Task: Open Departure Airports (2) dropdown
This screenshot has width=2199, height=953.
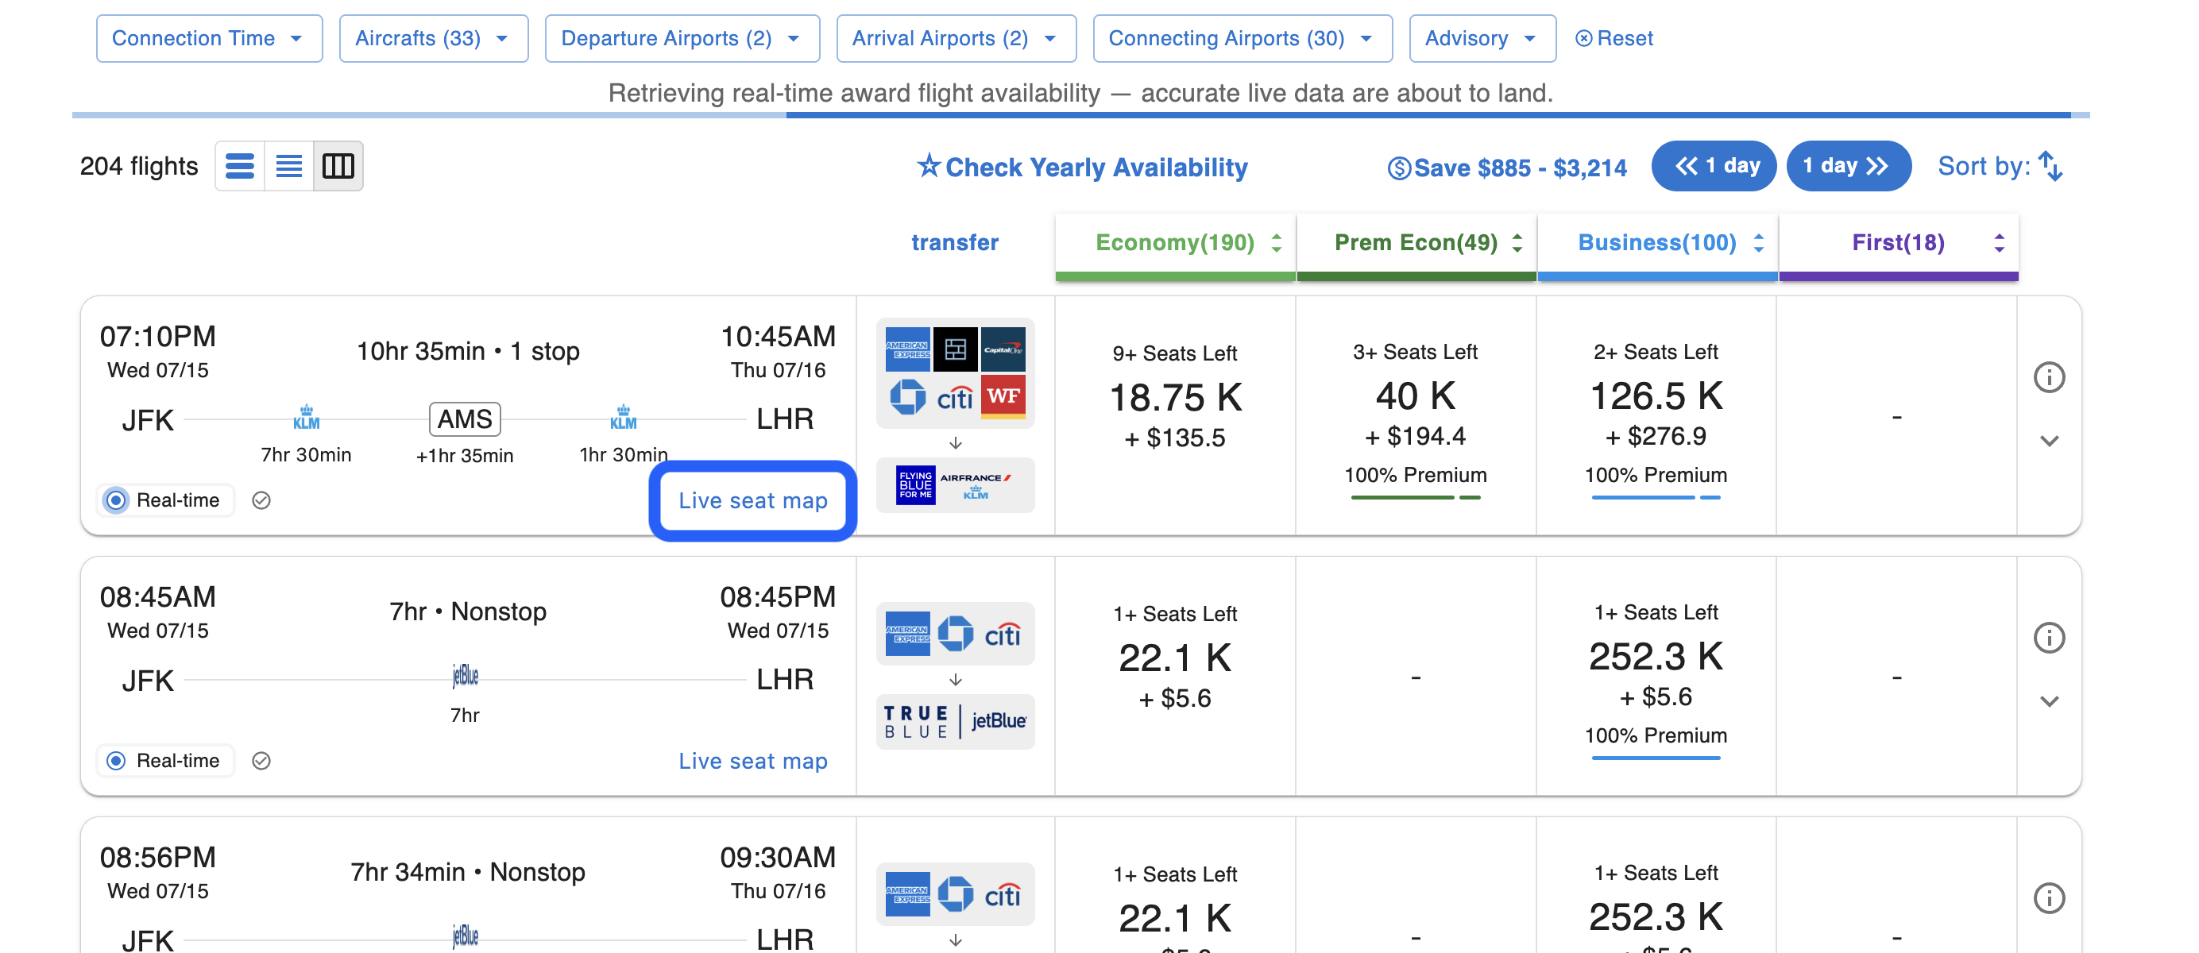Action: coord(682,38)
